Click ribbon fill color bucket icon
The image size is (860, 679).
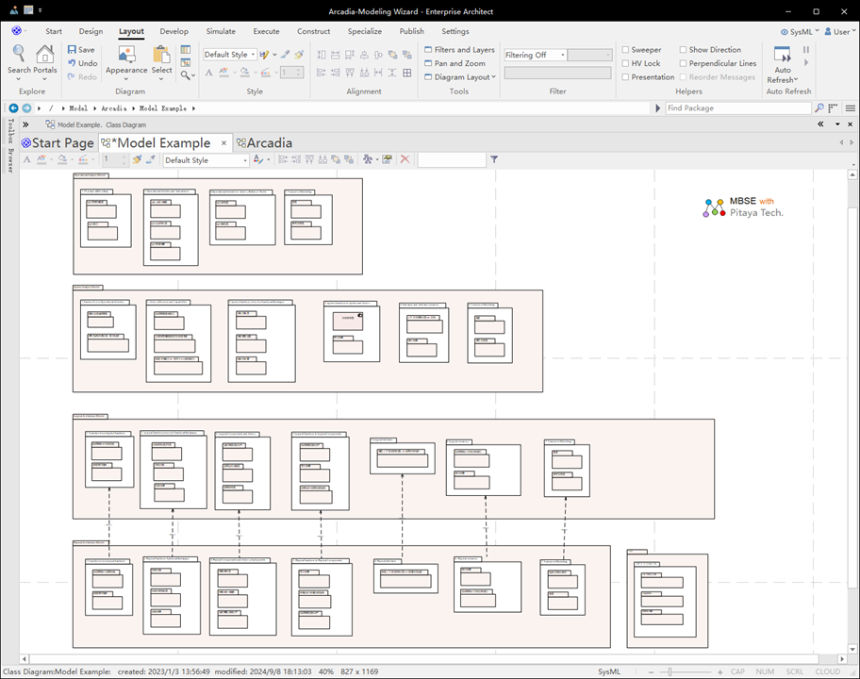point(244,73)
